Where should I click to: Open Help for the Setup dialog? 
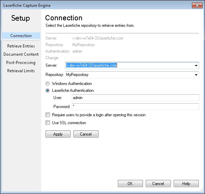pos(186,184)
